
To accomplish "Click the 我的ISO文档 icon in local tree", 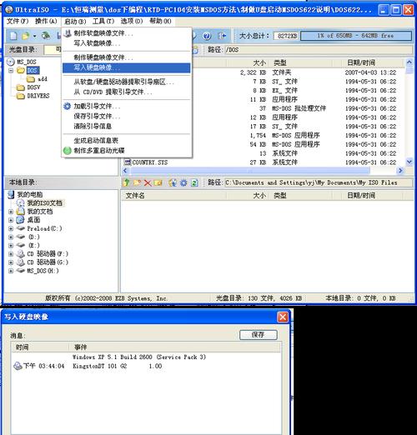I will [20, 202].
